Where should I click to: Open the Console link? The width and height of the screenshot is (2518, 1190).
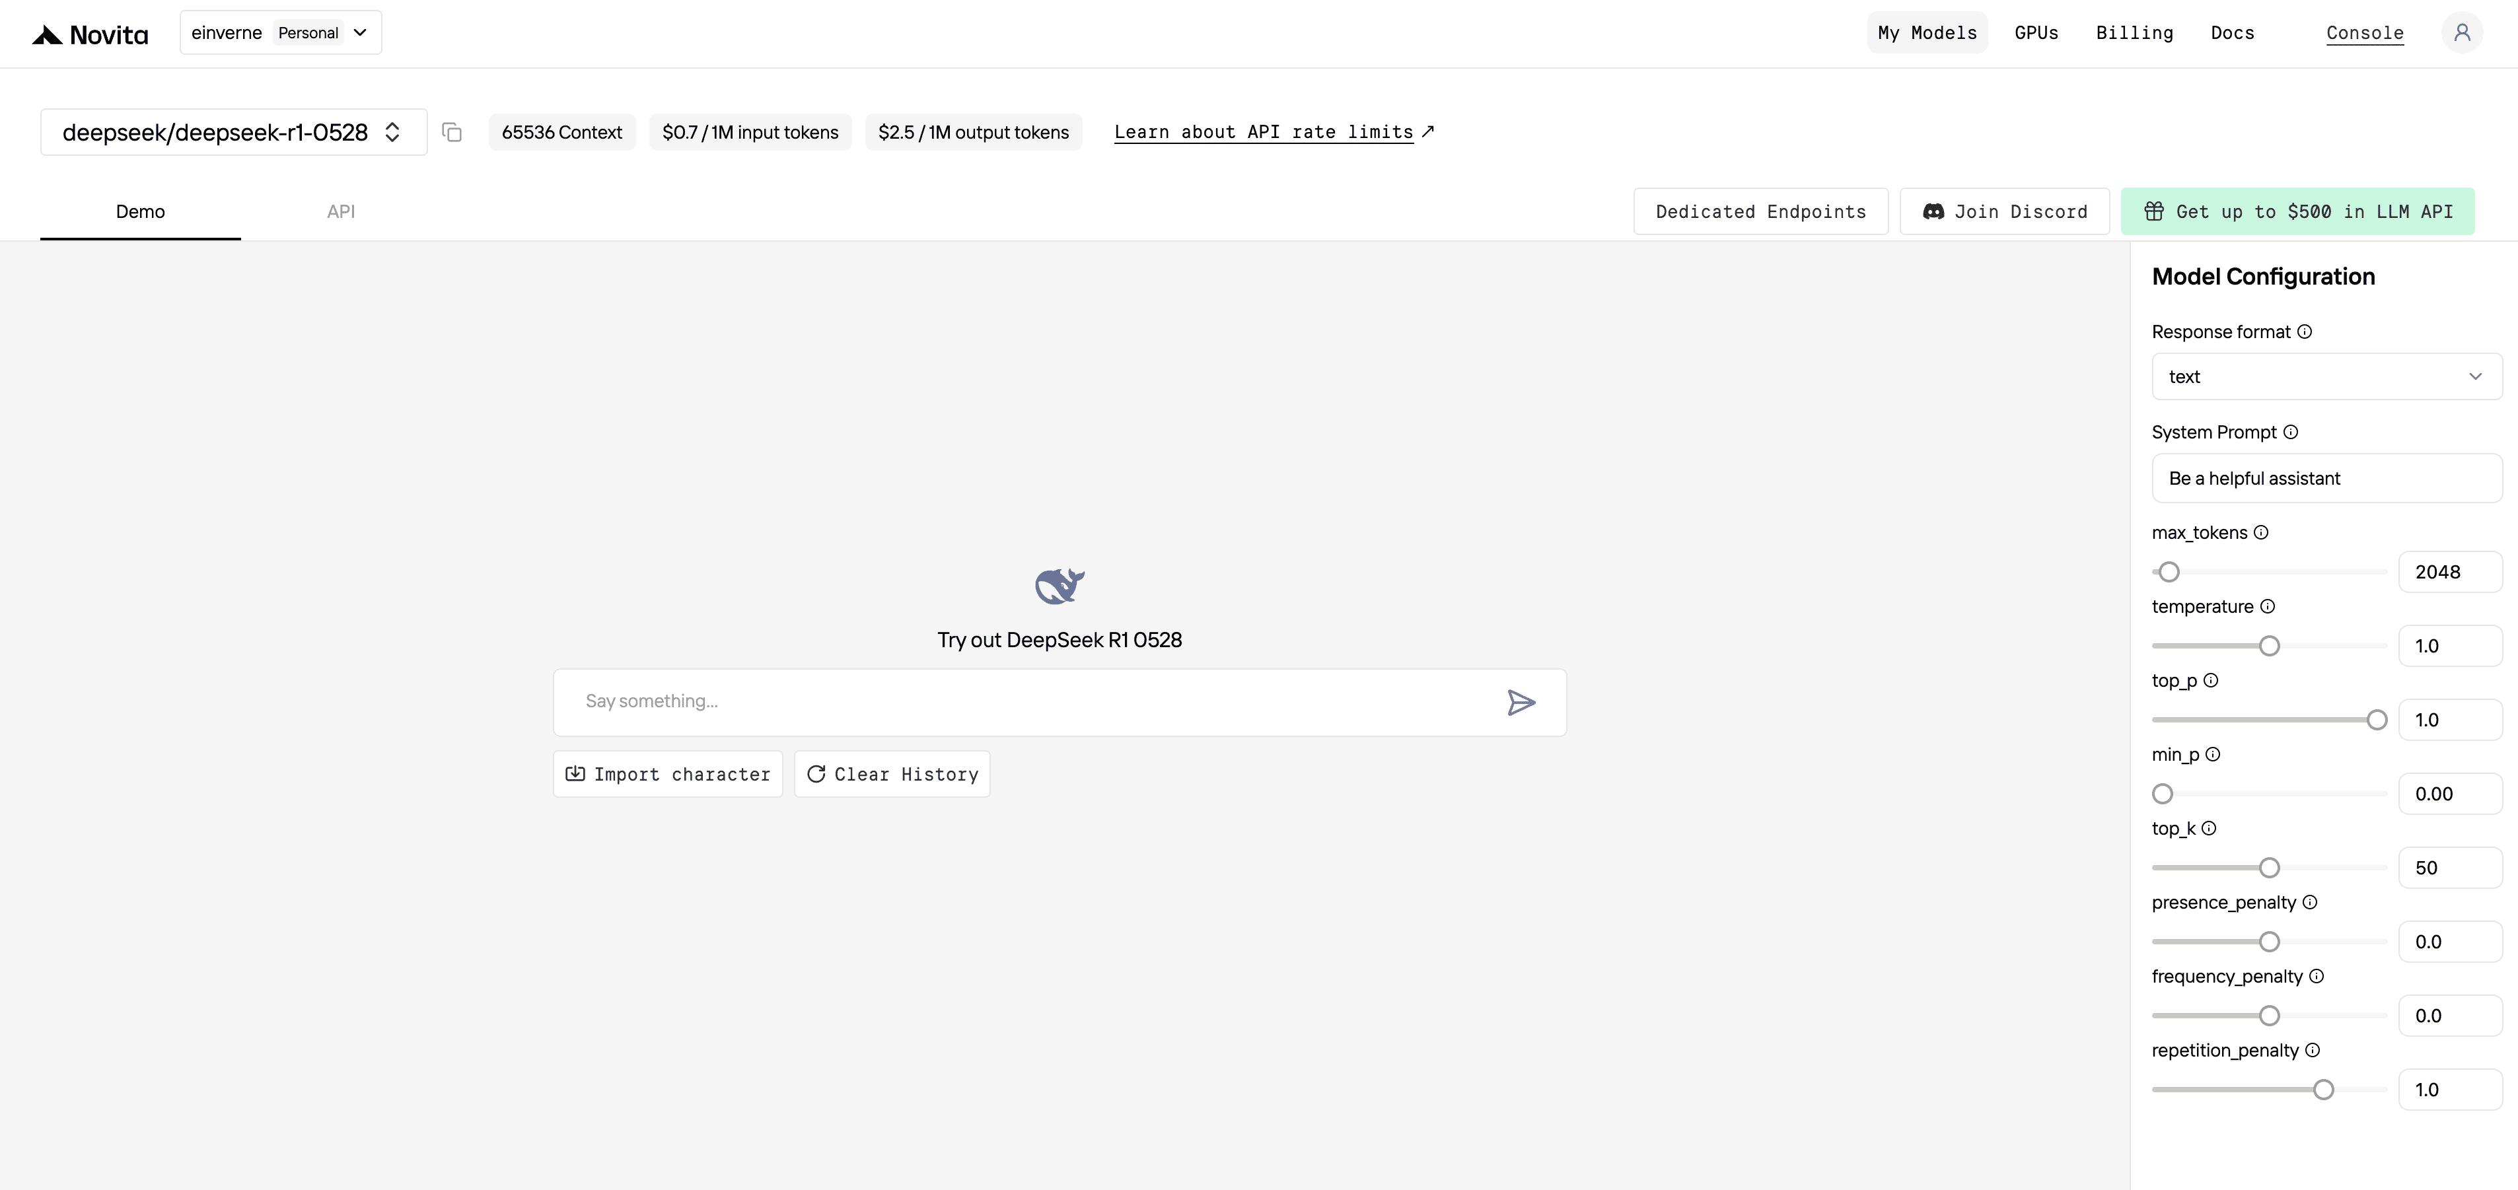click(x=2365, y=32)
